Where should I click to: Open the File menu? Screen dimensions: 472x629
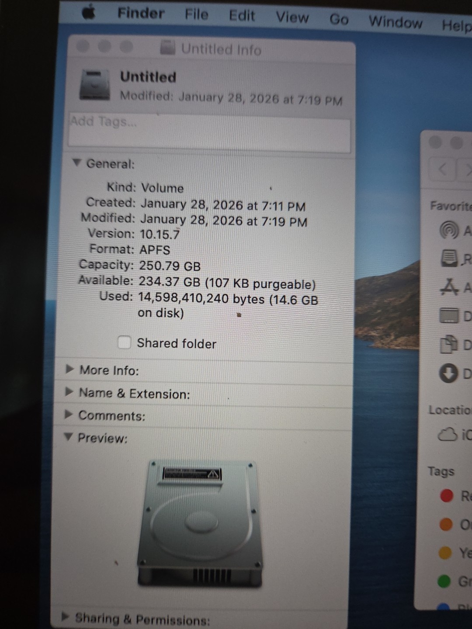(x=196, y=14)
